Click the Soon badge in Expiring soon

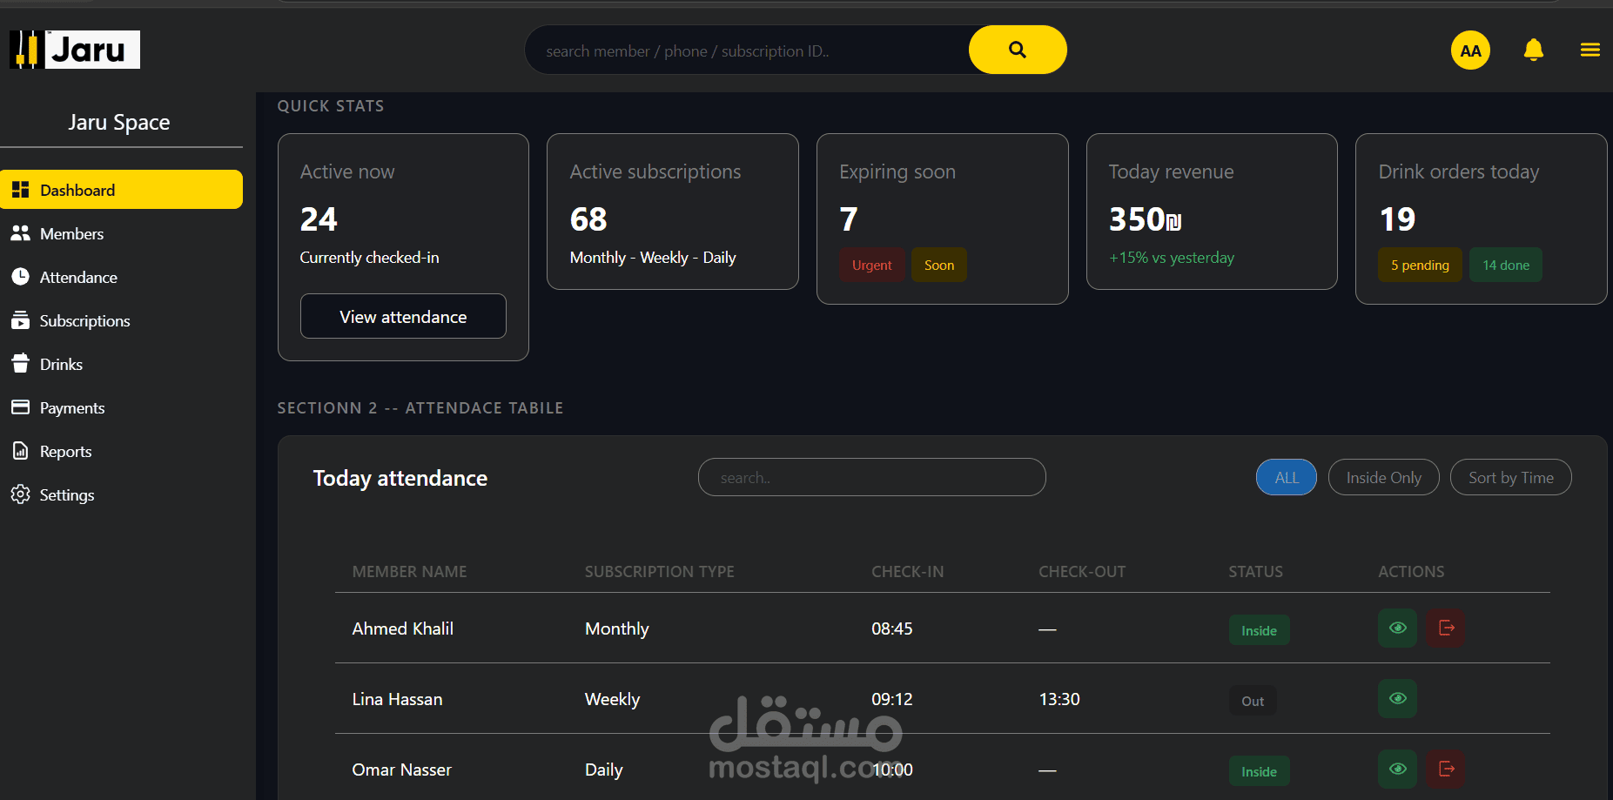(938, 265)
